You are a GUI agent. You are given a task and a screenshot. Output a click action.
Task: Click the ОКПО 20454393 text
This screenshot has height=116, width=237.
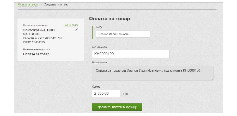(34, 42)
